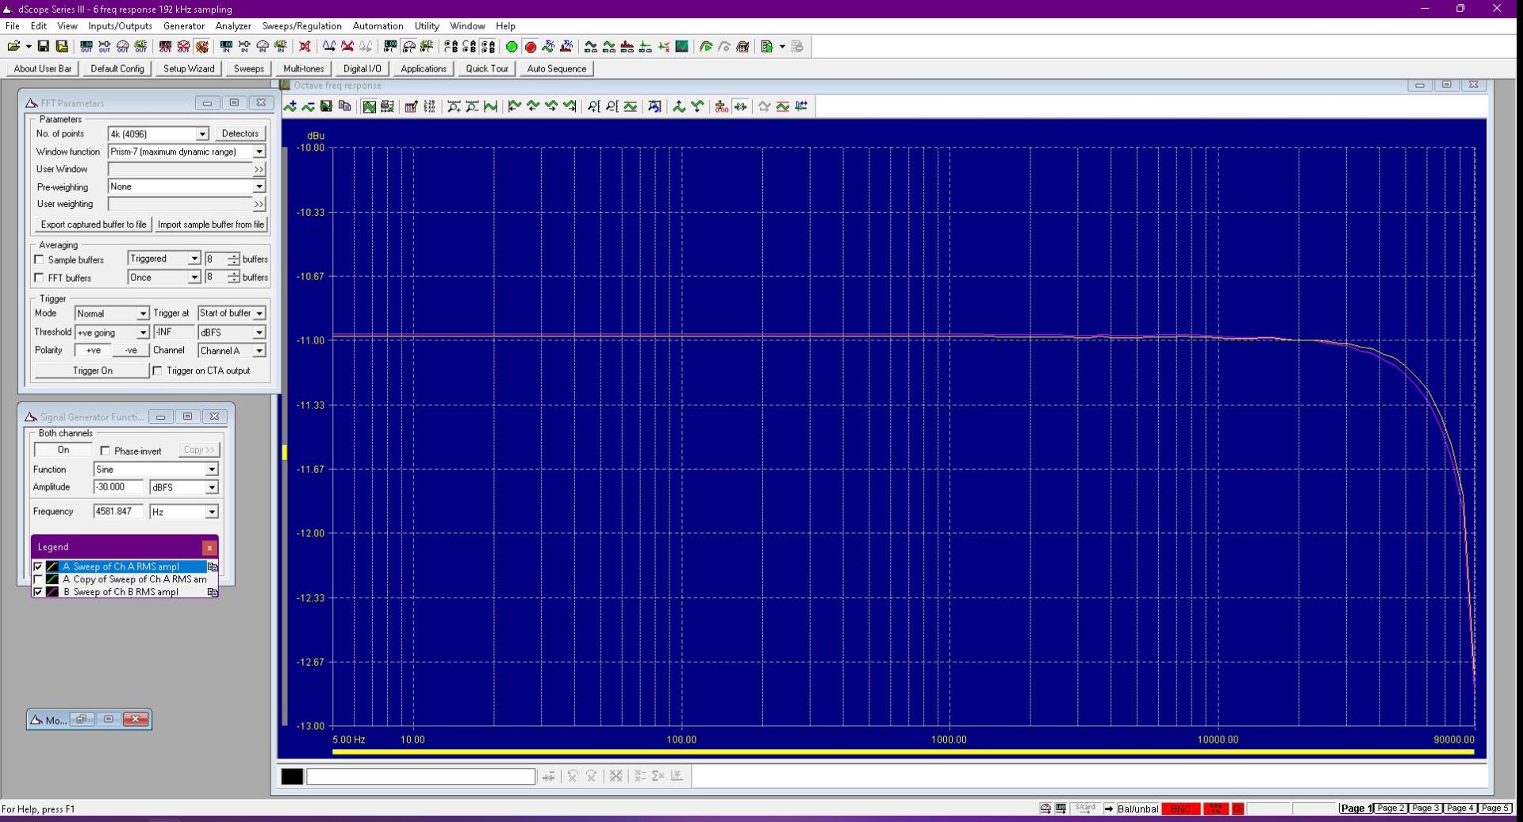Screen dimensions: 1523x822
Task: Uncheck Sweep of Ch B RMS ampl legend
Action: pos(38,592)
